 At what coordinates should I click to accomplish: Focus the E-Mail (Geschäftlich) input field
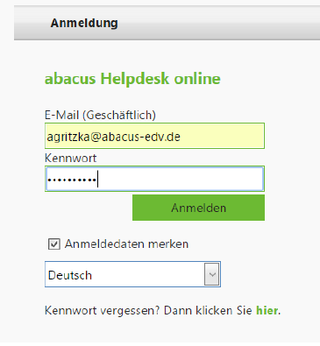pyautogui.click(x=154, y=136)
